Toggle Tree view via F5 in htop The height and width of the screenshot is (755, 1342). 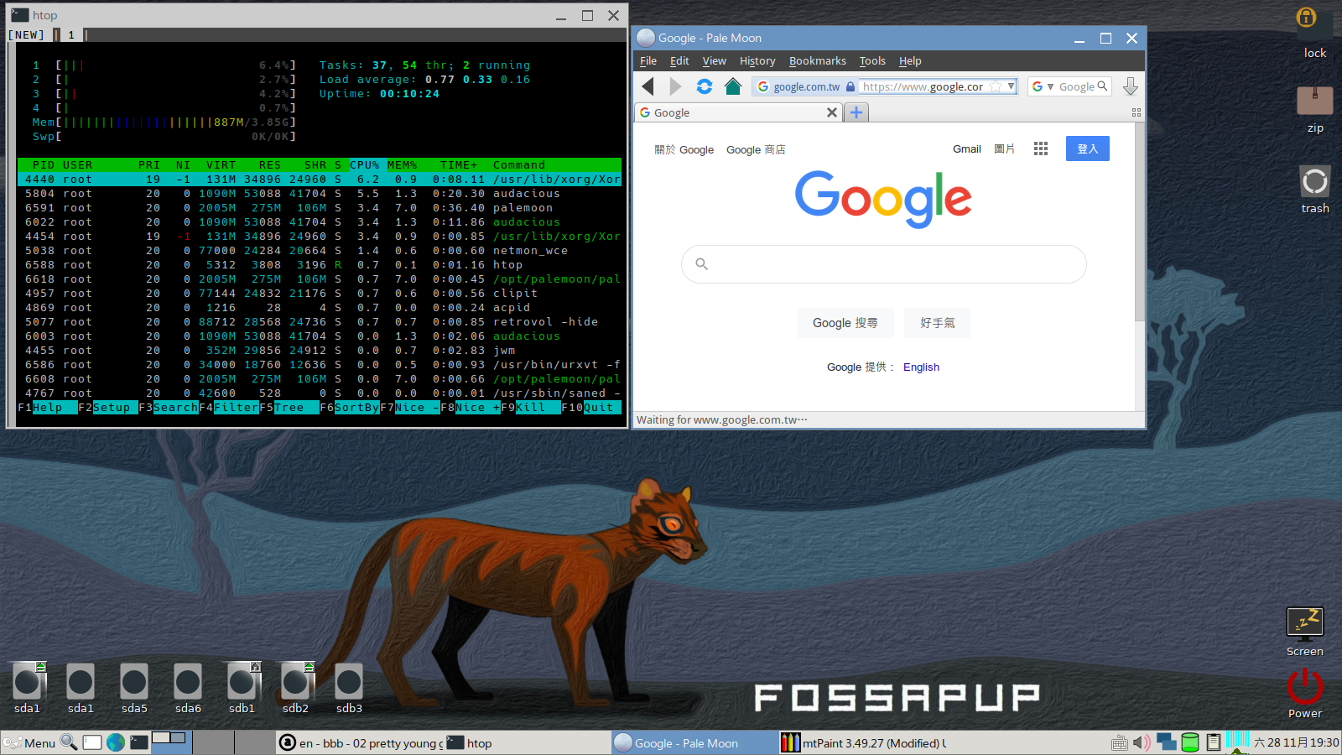tap(289, 407)
